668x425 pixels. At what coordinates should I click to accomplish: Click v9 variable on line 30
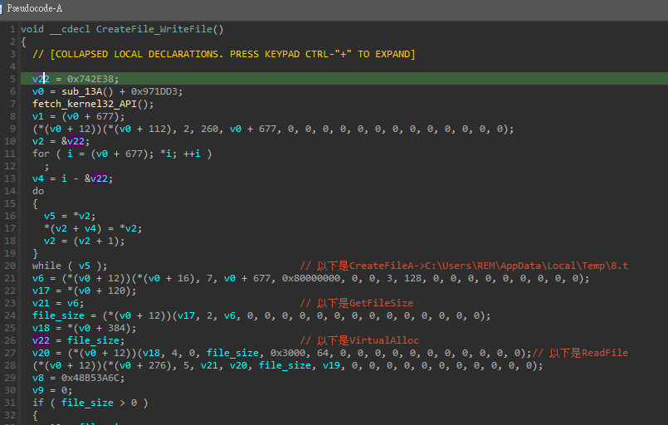pos(38,390)
